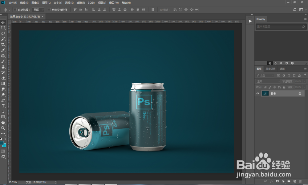Image resolution: width=308 pixels, height=185 pixels.
Task: Click the Renamy play button
Action: [250, 21]
